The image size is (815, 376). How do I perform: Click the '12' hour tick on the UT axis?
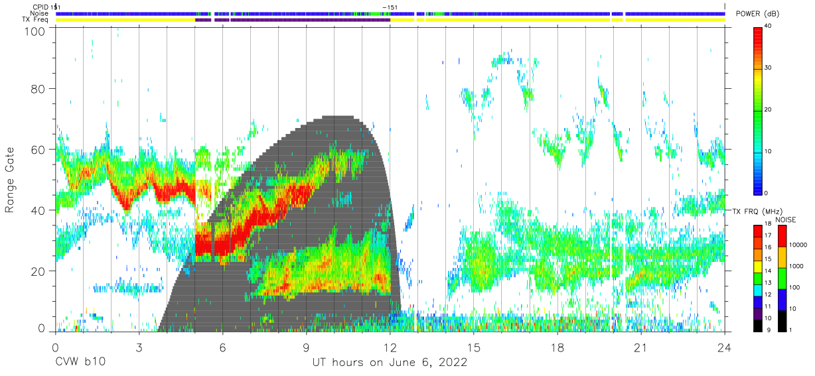(390, 347)
